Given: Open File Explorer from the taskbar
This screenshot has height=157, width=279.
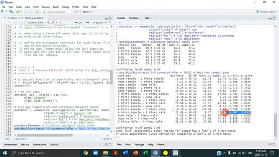Looking at the screenshot, I should click(x=105, y=153).
